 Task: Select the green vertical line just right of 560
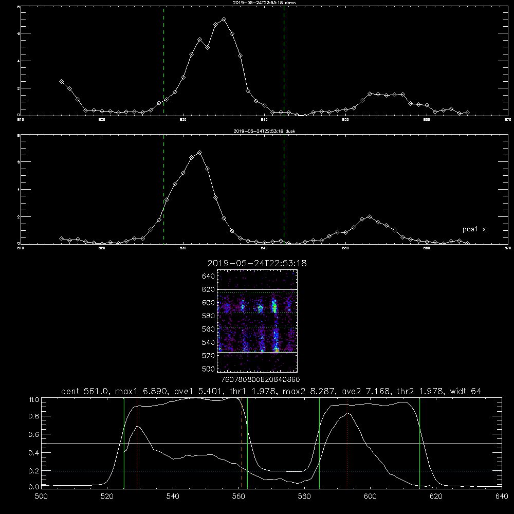pyautogui.click(x=248, y=443)
